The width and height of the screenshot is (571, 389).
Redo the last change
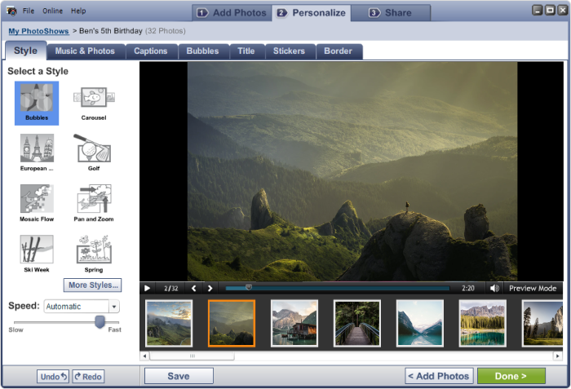click(88, 376)
